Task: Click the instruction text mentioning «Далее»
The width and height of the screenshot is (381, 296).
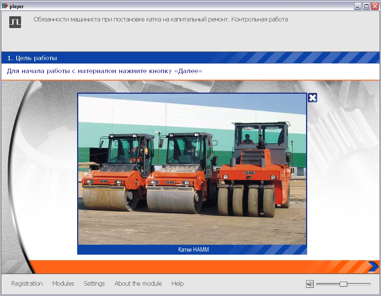Action: pyautogui.click(x=104, y=71)
